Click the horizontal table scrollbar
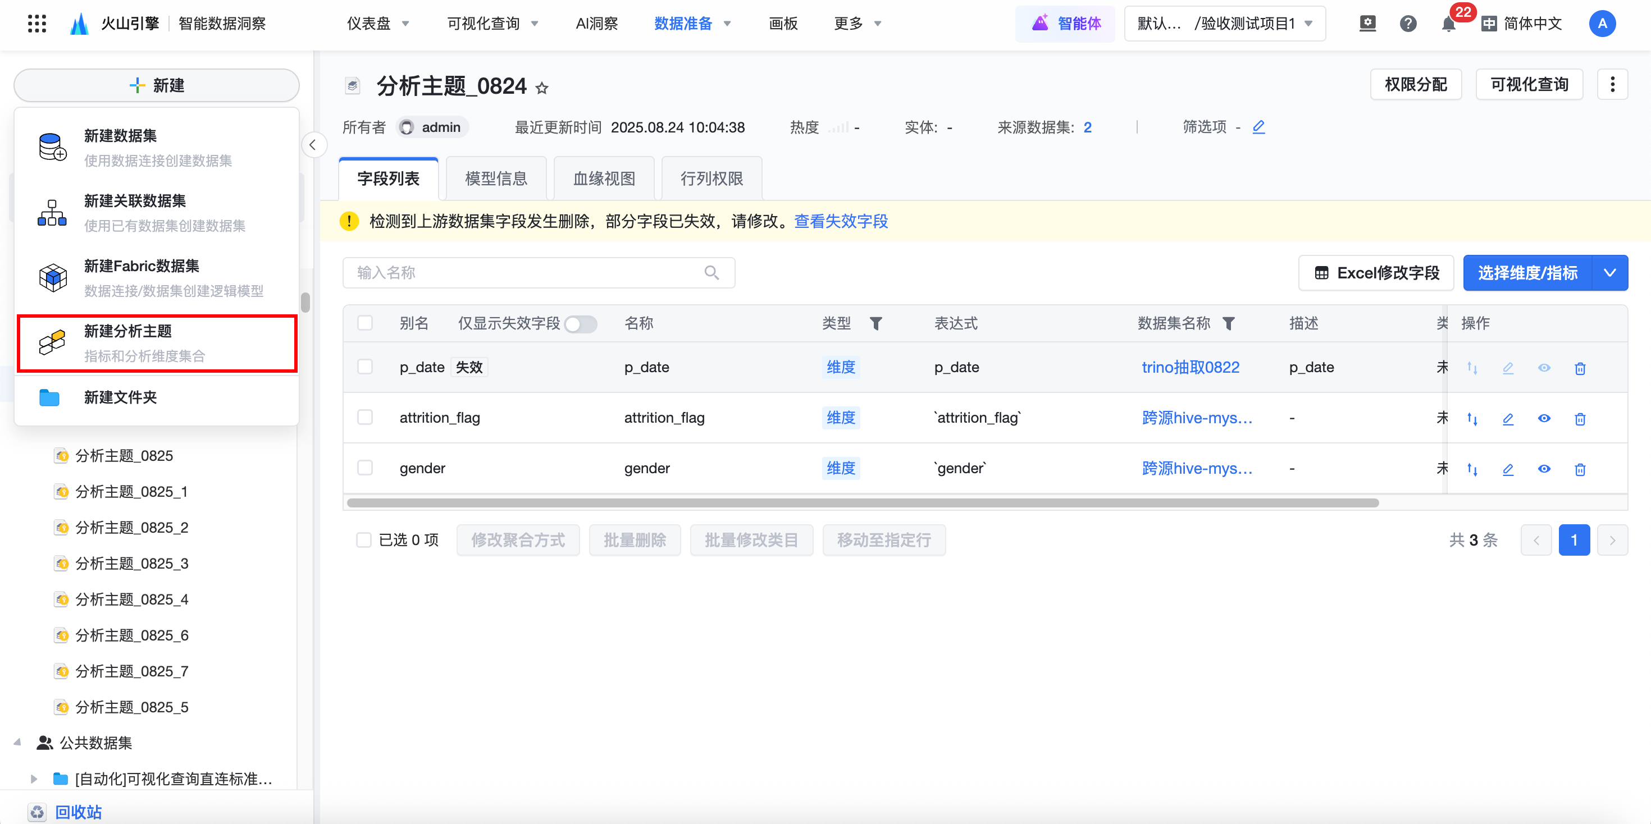The height and width of the screenshot is (824, 1651). click(x=862, y=503)
